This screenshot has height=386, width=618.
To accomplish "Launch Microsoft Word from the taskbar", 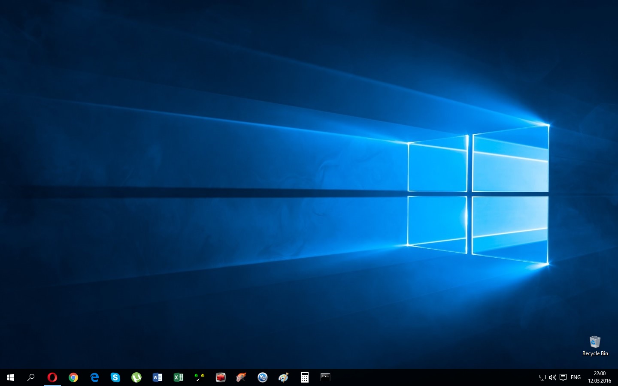I will 158,377.
